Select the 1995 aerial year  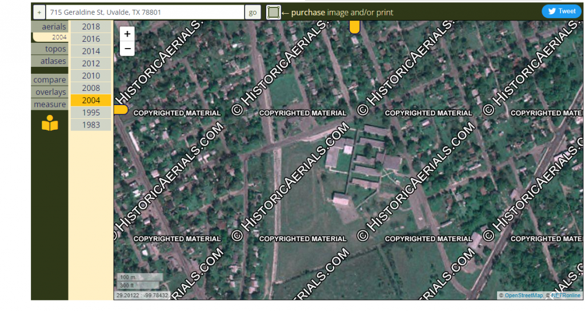pos(91,113)
